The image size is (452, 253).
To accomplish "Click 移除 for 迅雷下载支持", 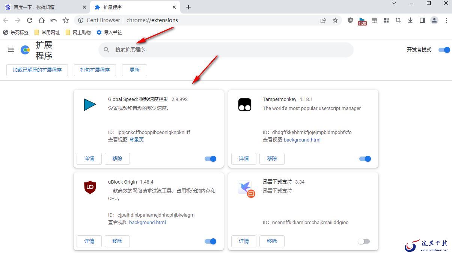I will [272, 241].
